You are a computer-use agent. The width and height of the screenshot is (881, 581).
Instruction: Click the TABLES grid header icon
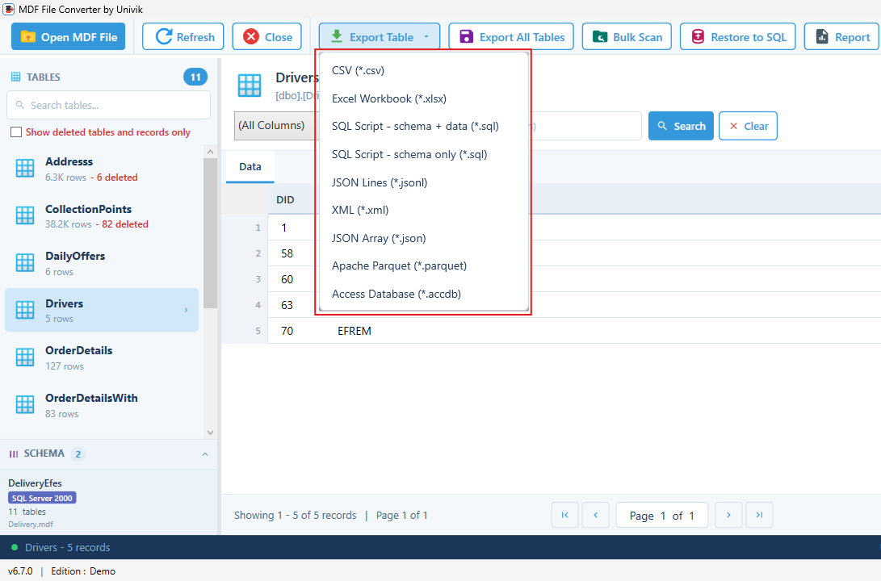click(x=15, y=77)
